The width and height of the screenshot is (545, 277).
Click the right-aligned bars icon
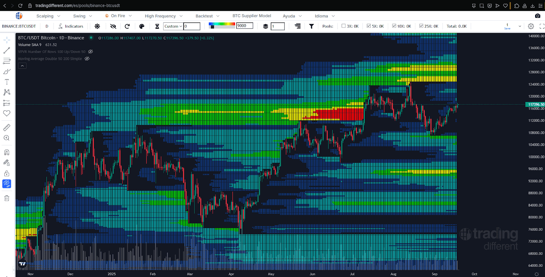pos(298,26)
